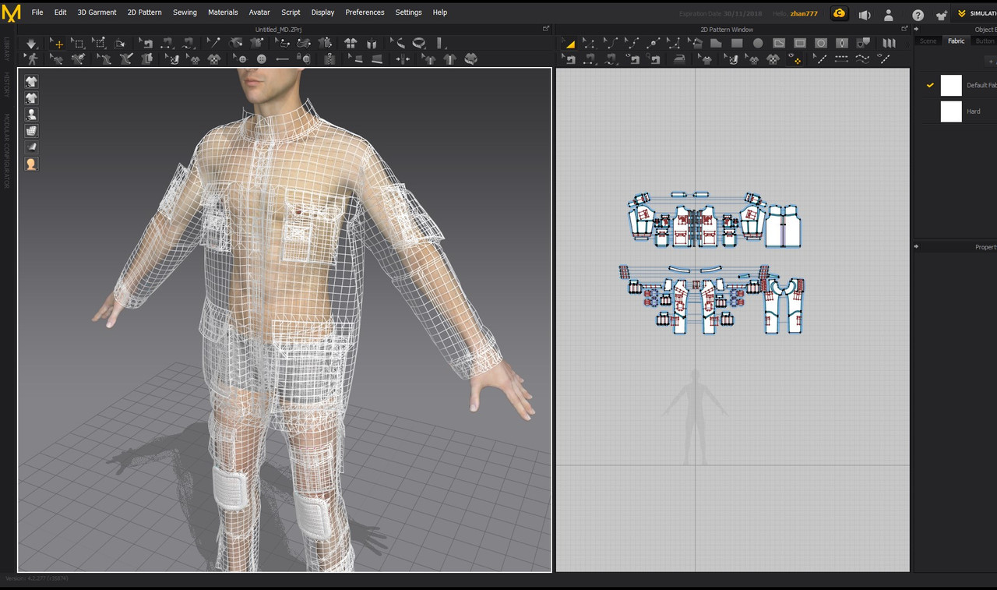Select the Ellipse pattern tool in 2D toolbar
The image size is (997, 590).
tap(758, 44)
